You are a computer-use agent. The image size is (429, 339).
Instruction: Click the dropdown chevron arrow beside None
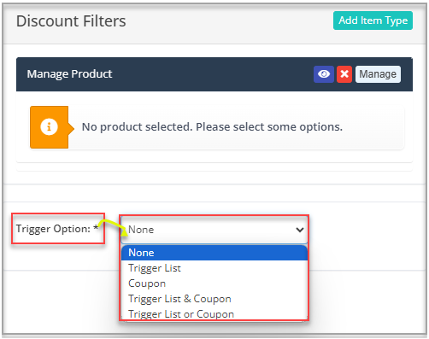tap(300, 230)
